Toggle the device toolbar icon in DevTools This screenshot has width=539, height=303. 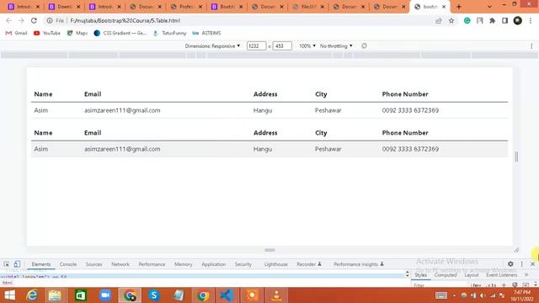pyautogui.click(x=17, y=263)
